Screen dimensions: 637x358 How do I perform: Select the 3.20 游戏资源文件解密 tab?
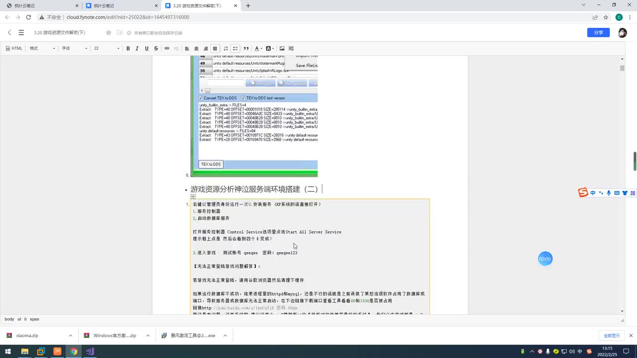tap(201, 5)
